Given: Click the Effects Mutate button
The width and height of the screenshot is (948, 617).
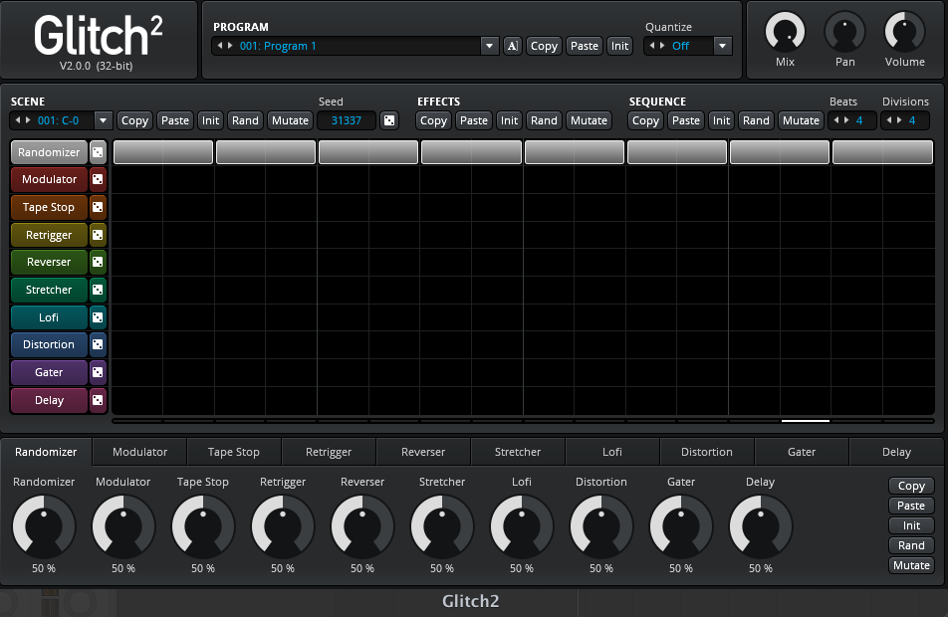Looking at the screenshot, I should 589,120.
